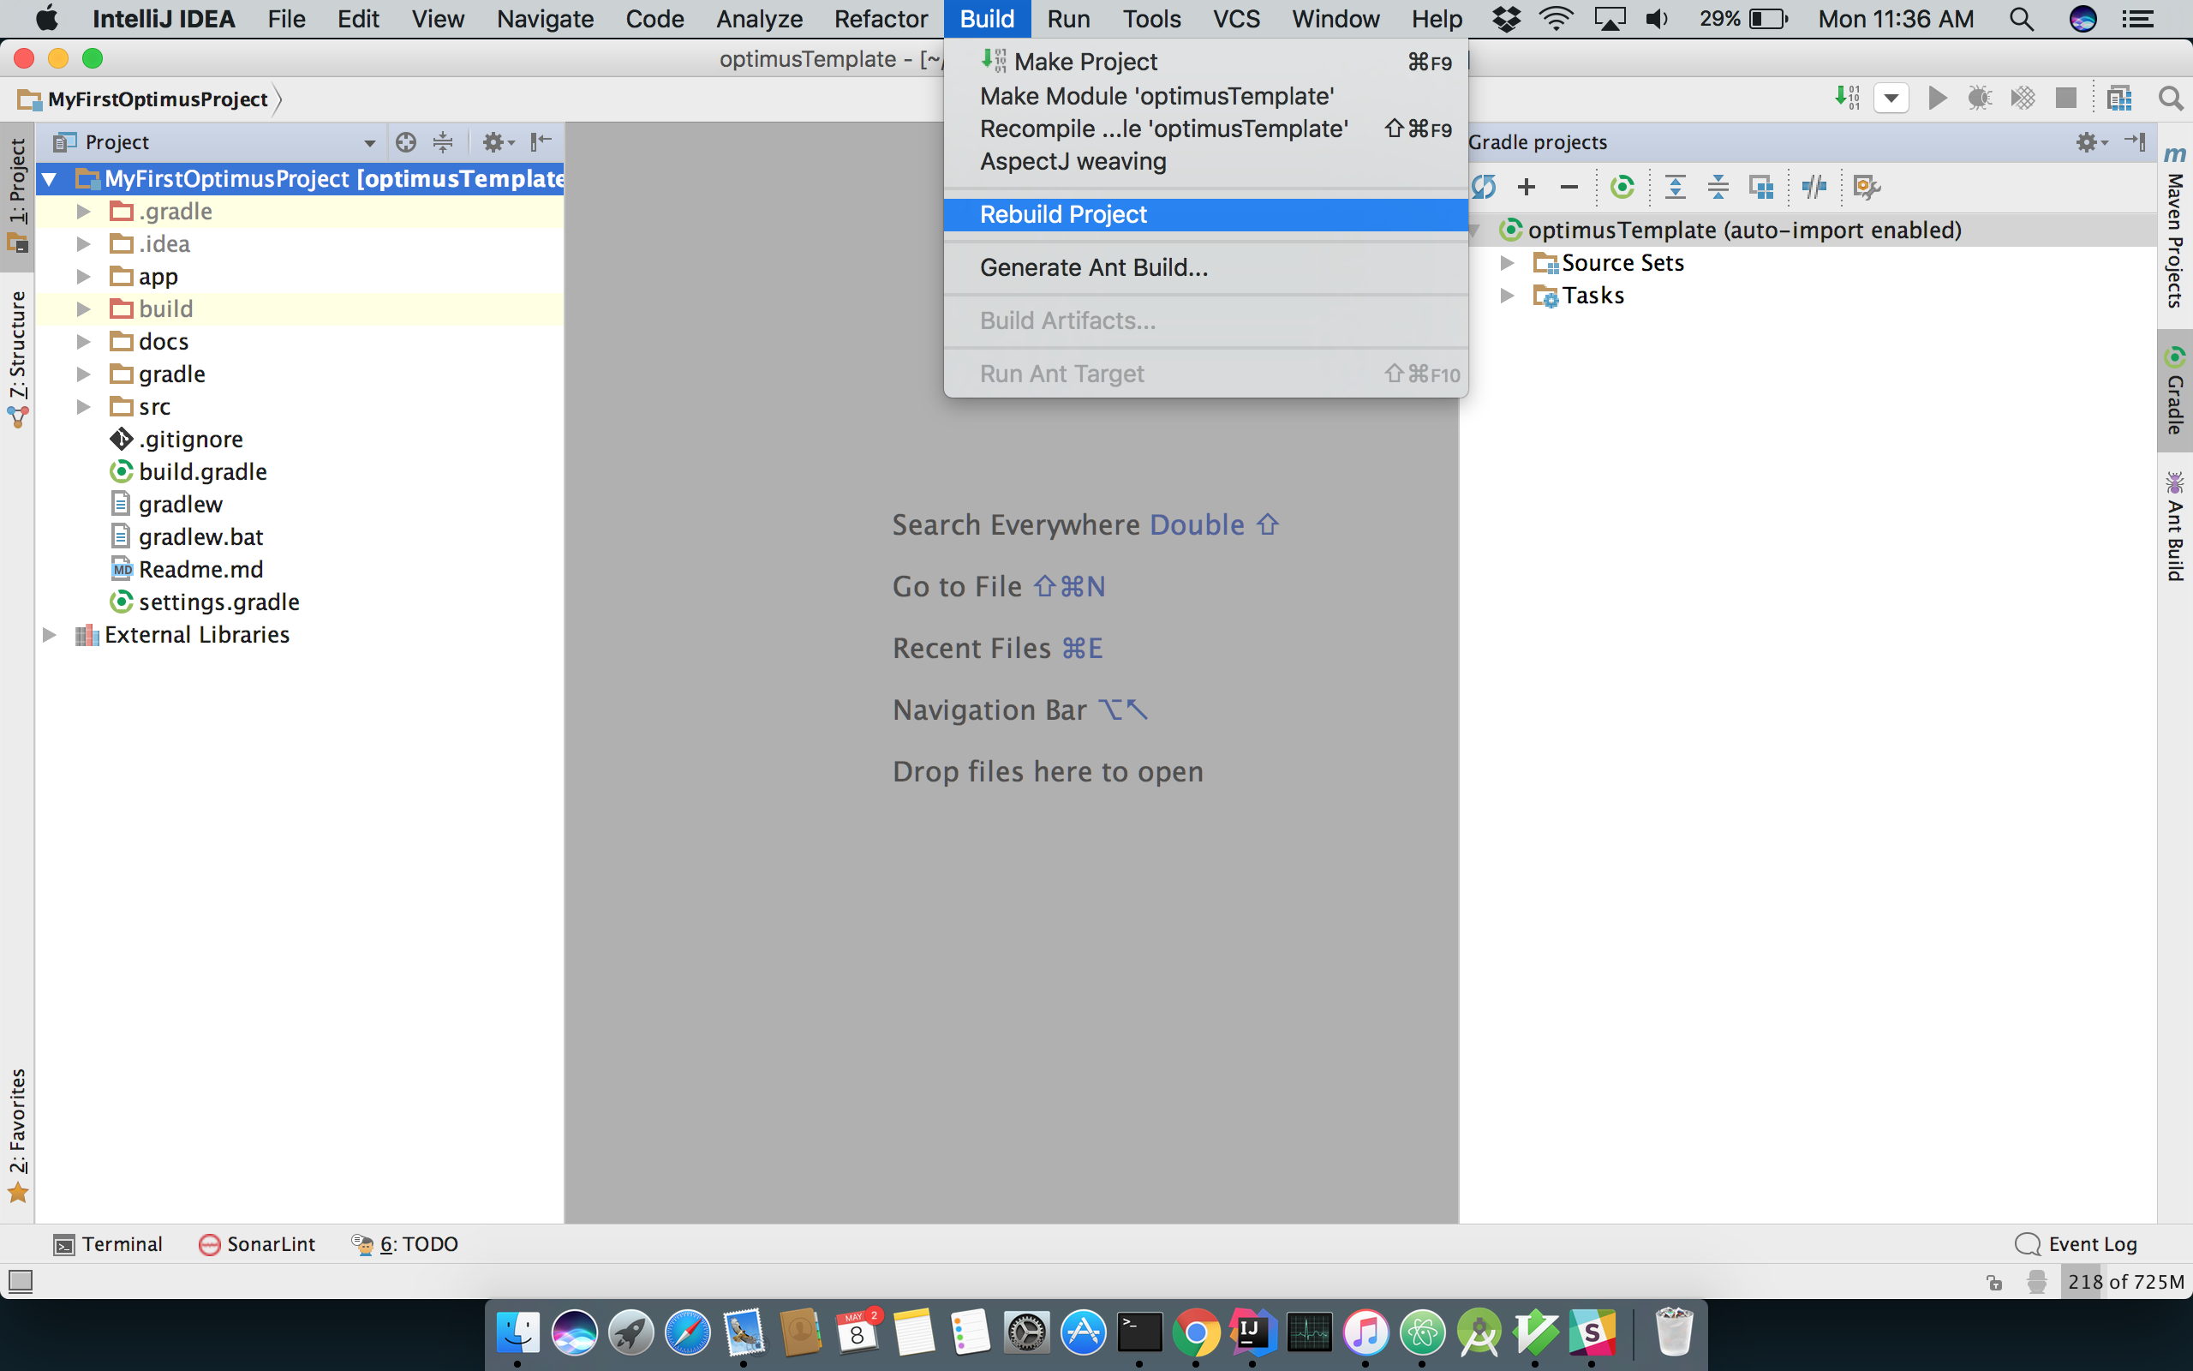2193x1371 pixels.
Task: Open the Run menu
Action: tap(1067, 19)
